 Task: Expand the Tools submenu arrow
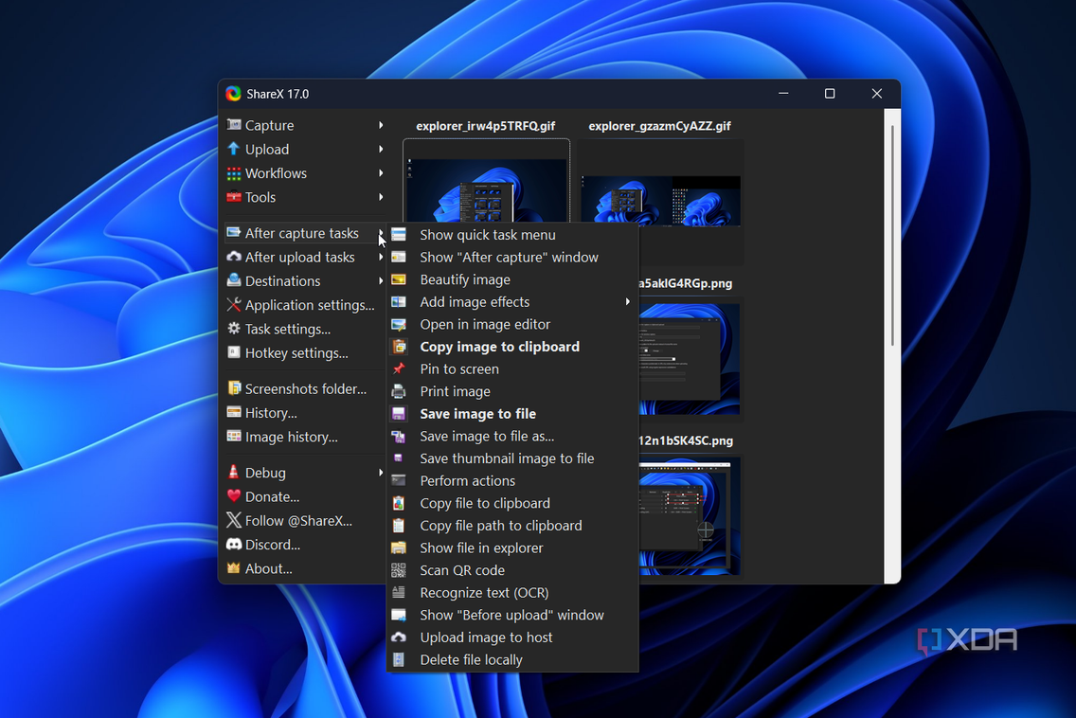point(381,197)
